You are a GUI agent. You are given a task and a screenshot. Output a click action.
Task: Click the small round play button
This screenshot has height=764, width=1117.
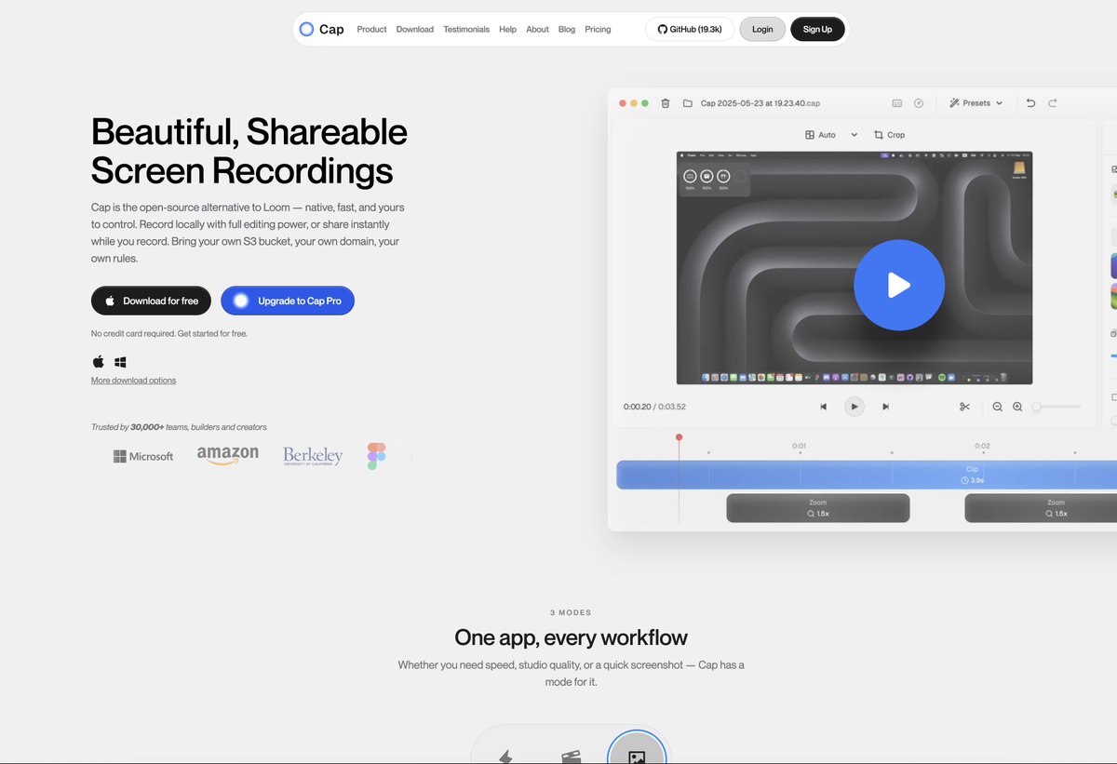click(x=855, y=407)
